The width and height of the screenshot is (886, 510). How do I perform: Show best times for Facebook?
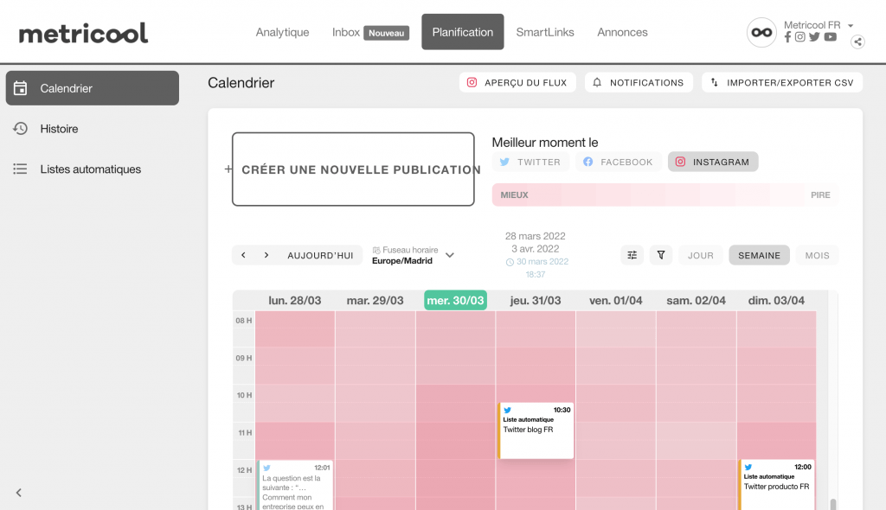618,163
